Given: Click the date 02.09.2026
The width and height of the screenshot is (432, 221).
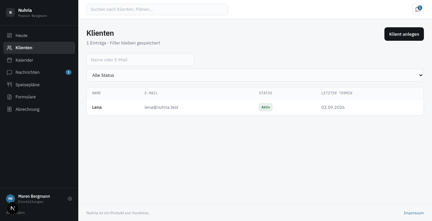Looking at the screenshot, I should 333,107.
